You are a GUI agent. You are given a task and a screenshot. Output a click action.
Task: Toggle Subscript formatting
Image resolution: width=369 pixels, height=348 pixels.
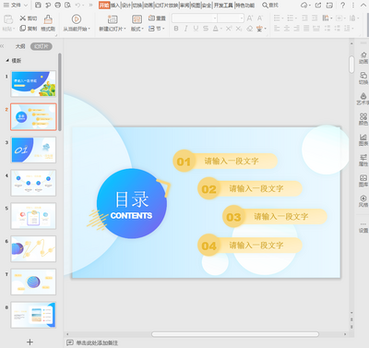click(x=239, y=29)
